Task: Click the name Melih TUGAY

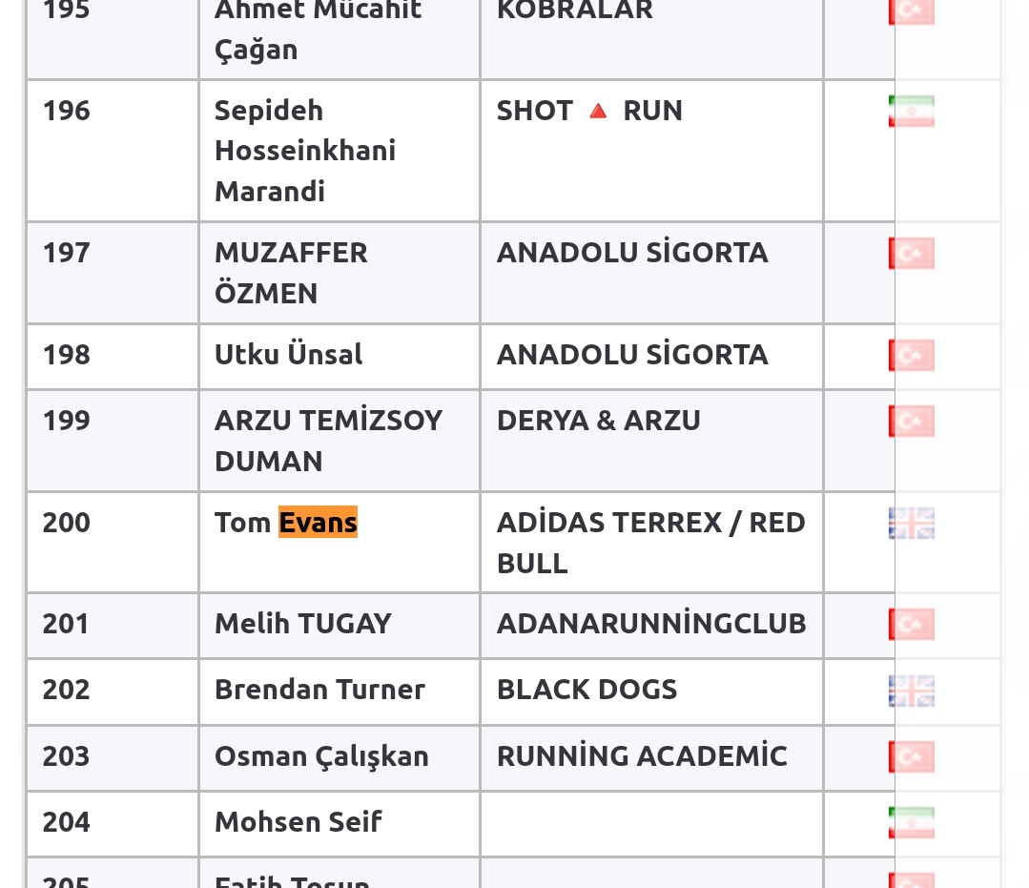Action: pos(303,624)
